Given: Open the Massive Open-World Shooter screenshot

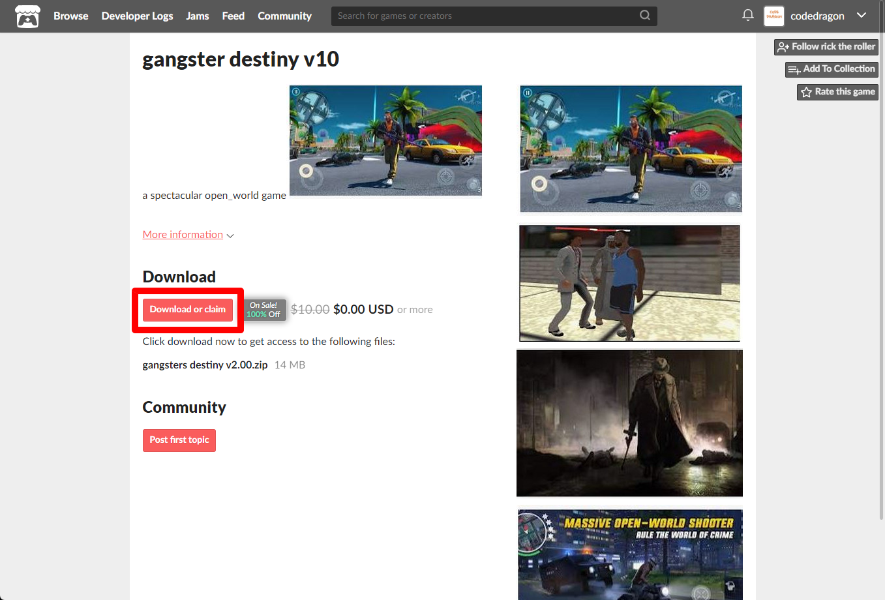Looking at the screenshot, I should pyautogui.click(x=630, y=555).
